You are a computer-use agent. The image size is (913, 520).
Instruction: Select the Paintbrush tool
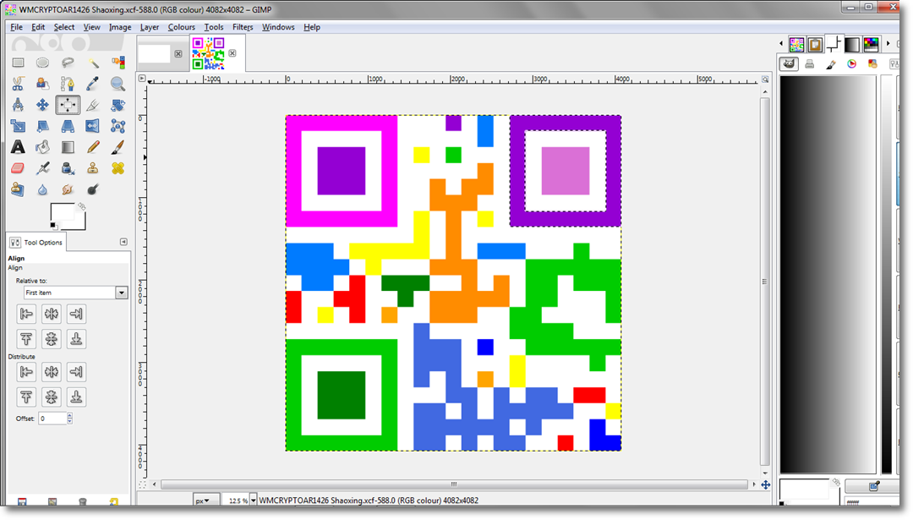coord(118,147)
